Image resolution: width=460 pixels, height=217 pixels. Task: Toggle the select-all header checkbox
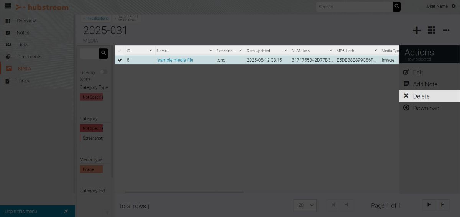[x=120, y=51]
